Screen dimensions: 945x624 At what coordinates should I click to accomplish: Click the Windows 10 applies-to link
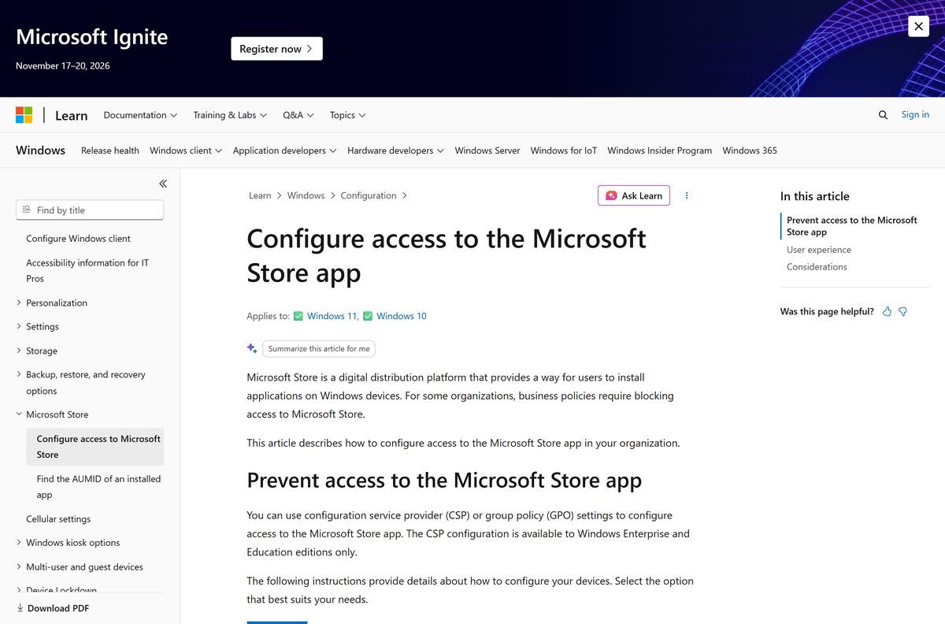[402, 316]
